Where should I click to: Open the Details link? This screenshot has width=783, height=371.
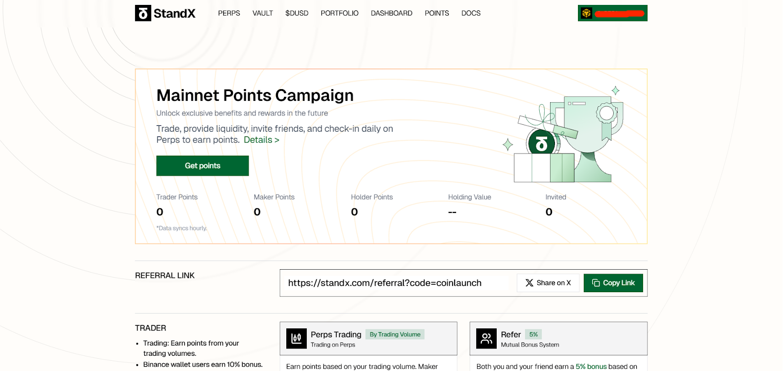261,140
